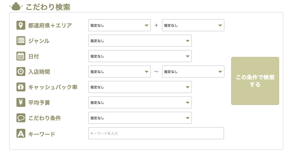Click the キーワードを入力 keyword field
This screenshot has height=154, width=287.
point(156,133)
